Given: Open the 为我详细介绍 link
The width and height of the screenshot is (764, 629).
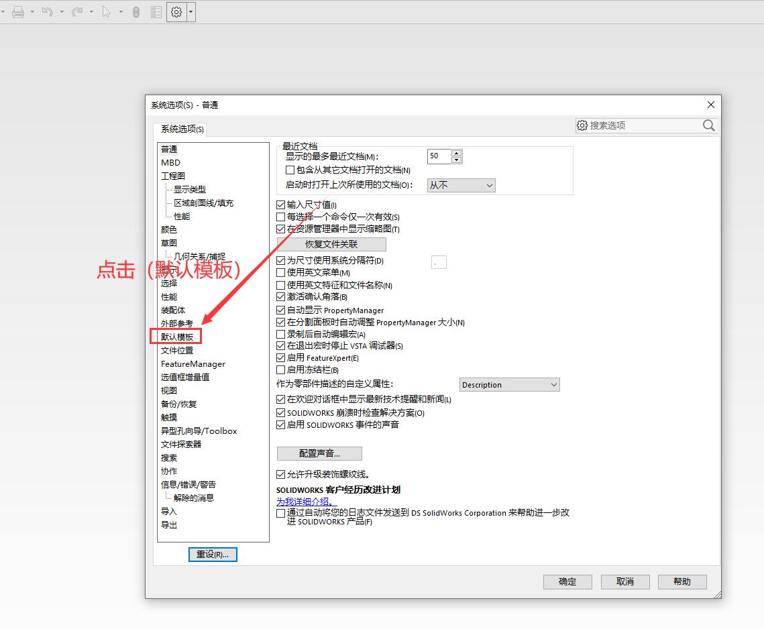Looking at the screenshot, I should 306,502.
